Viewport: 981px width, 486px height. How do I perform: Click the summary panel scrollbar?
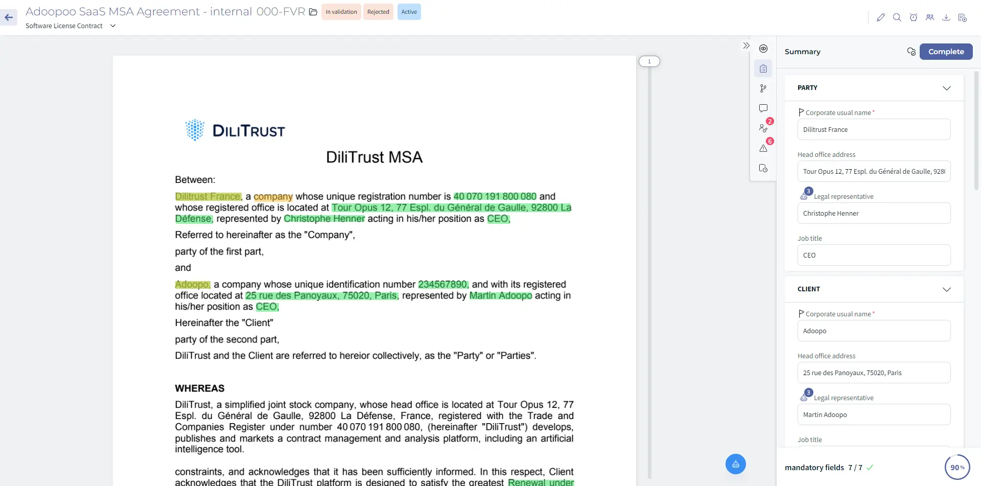976,131
